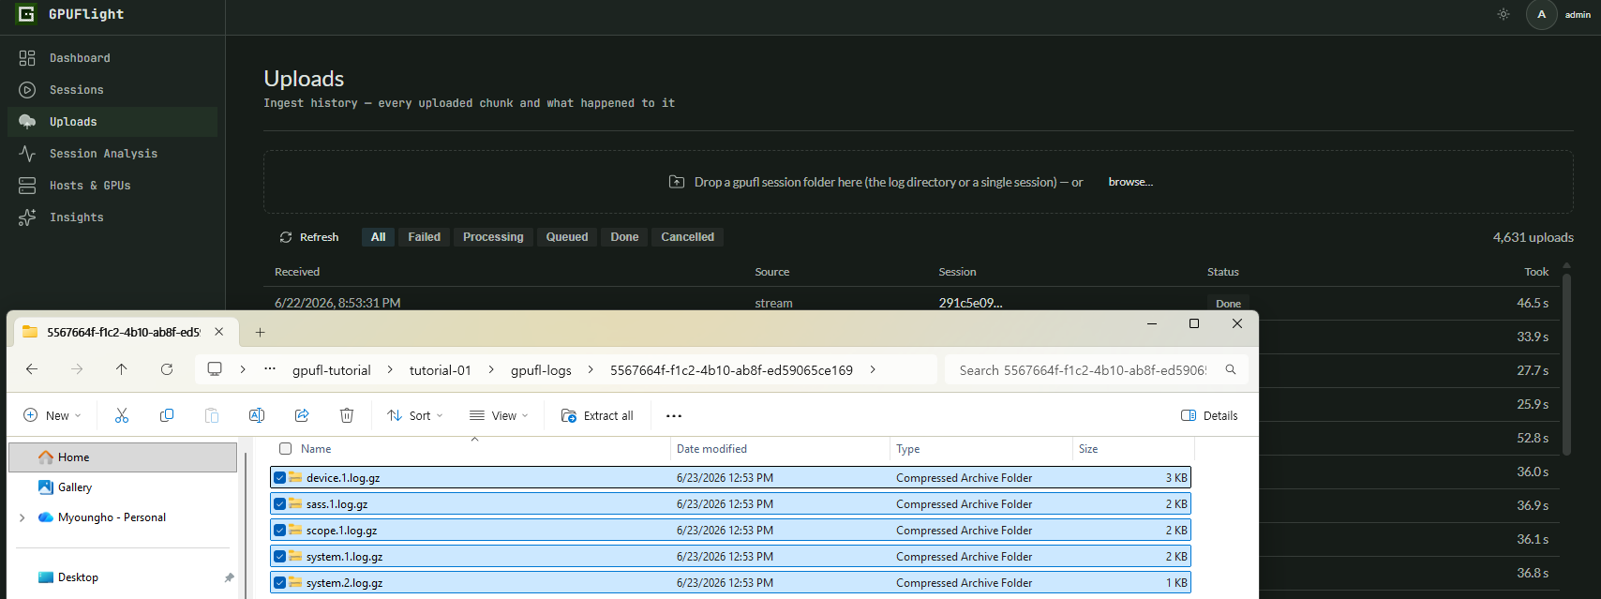Viewport: 1601px width, 599px height.
Task: Toggle the select-all checkbox in Name header
Action: click(x=286, y=449)
